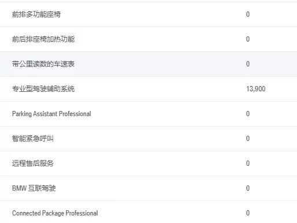The height and width of the screenshot is (223, 297).
Task: Select the Parking Assistant Professional entry
Action: coord(51,114)
